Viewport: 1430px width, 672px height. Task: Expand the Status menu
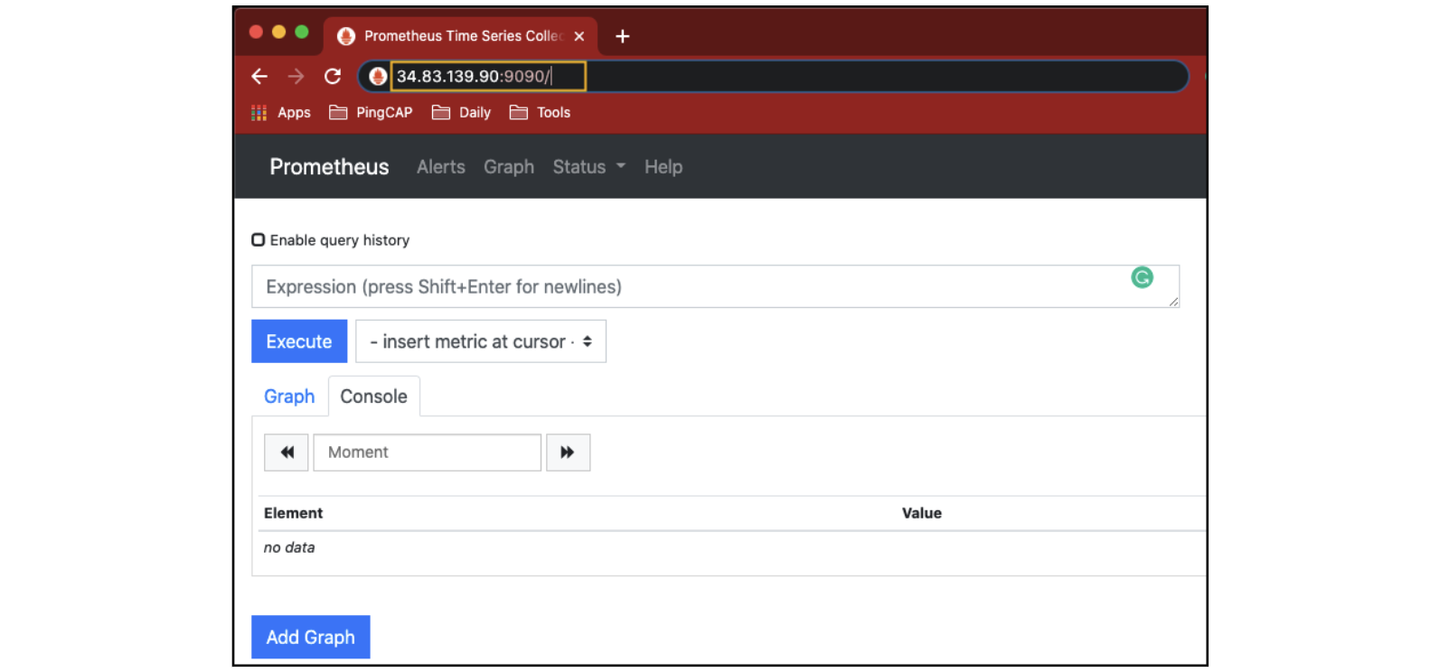coord(588,167)
